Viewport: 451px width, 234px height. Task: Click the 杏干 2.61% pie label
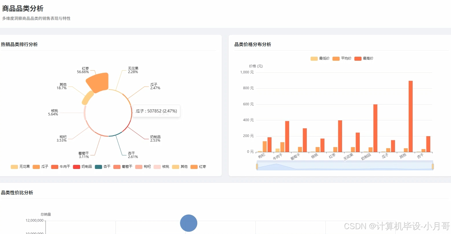pyautogui.click(x=133, y=155)
